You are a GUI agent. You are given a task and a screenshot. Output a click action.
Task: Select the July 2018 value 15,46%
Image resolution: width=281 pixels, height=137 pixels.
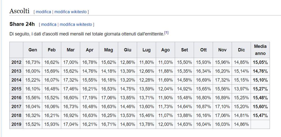point(146,115)
